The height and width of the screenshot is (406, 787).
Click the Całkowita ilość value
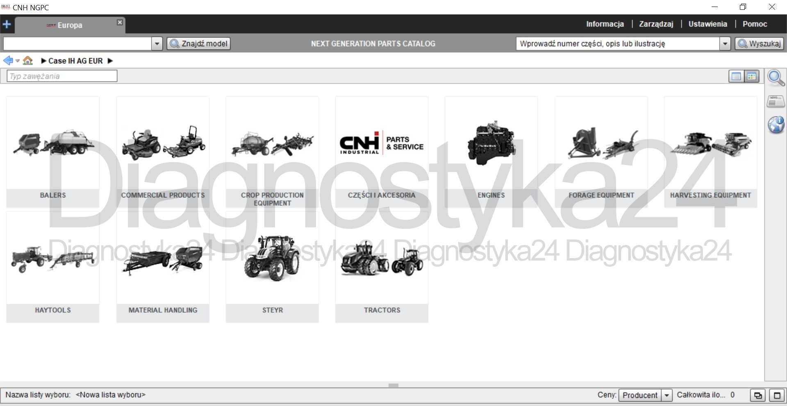click(x=732, y=395)
